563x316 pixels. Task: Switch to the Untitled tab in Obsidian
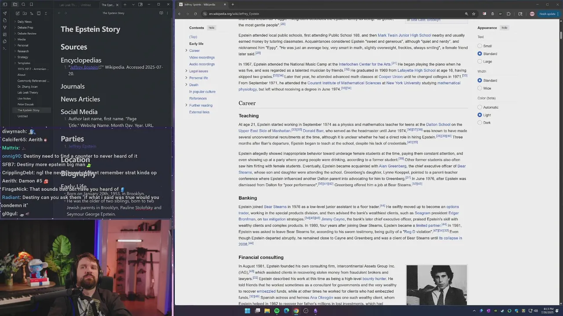pos(86,5)
